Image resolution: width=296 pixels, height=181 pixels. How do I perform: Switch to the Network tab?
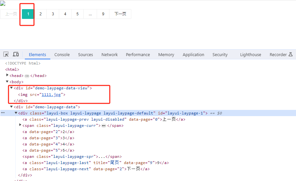[109, 54]
